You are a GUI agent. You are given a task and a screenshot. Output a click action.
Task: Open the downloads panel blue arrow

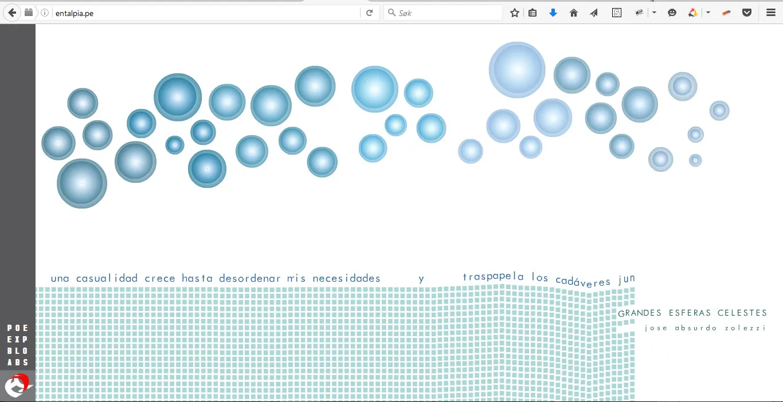click(x=553, y=13)
